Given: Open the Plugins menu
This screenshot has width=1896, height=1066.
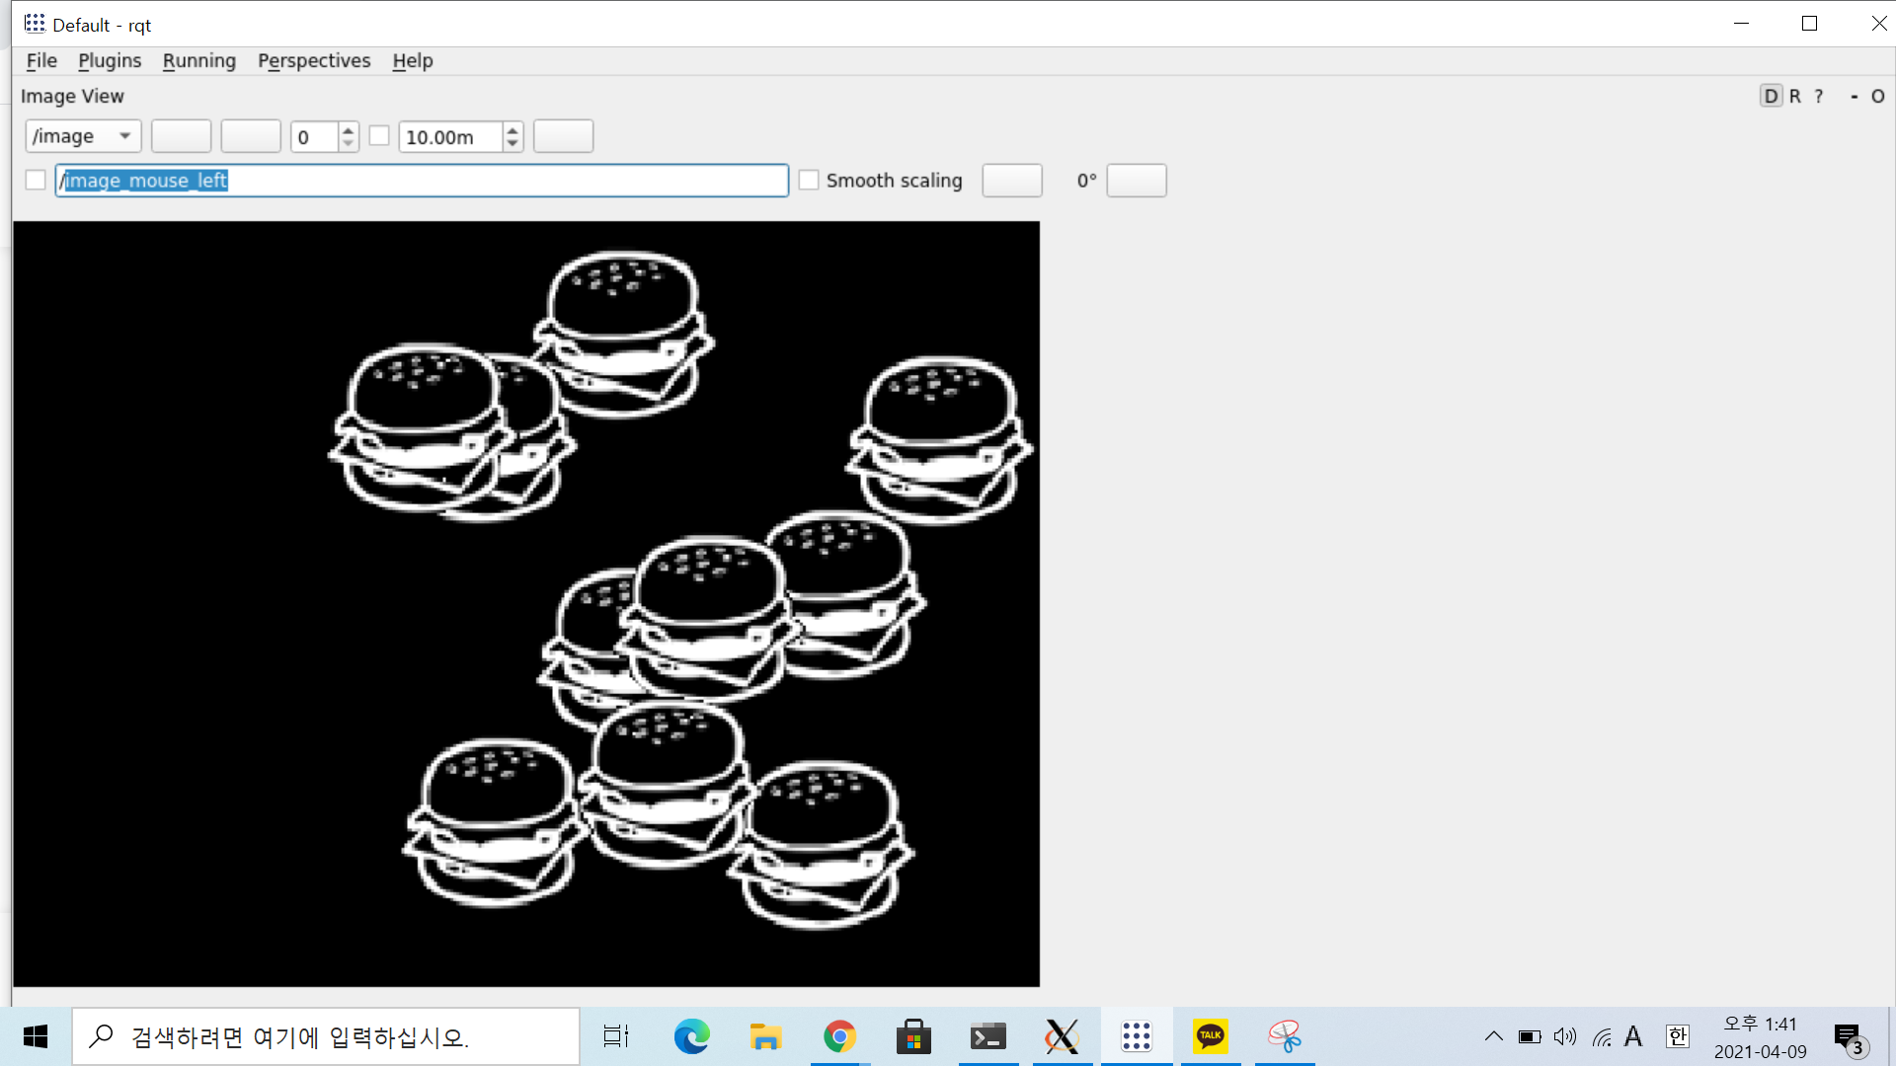Looking at the screenshot, I should point(110,60).
